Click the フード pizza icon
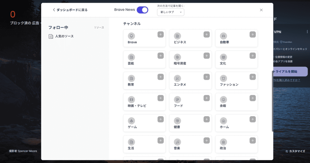The image size is (310, 163). [x=177, y=99]
